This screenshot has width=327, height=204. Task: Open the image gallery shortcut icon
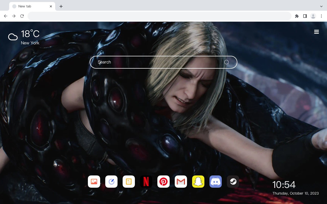pyautogui.click(x=94, y=182)
